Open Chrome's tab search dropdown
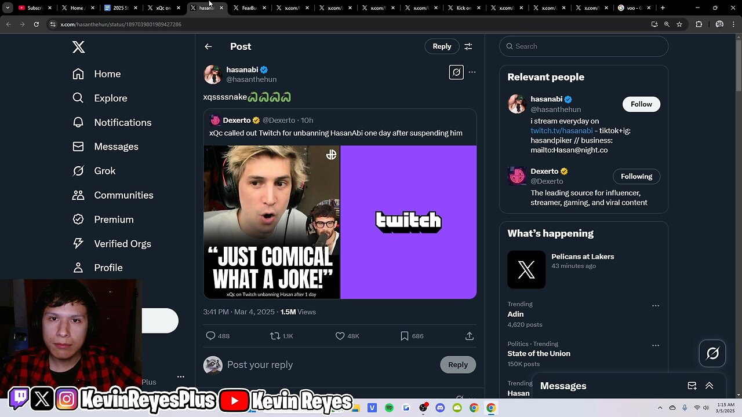The image size is (742, 417). point(8,8)
